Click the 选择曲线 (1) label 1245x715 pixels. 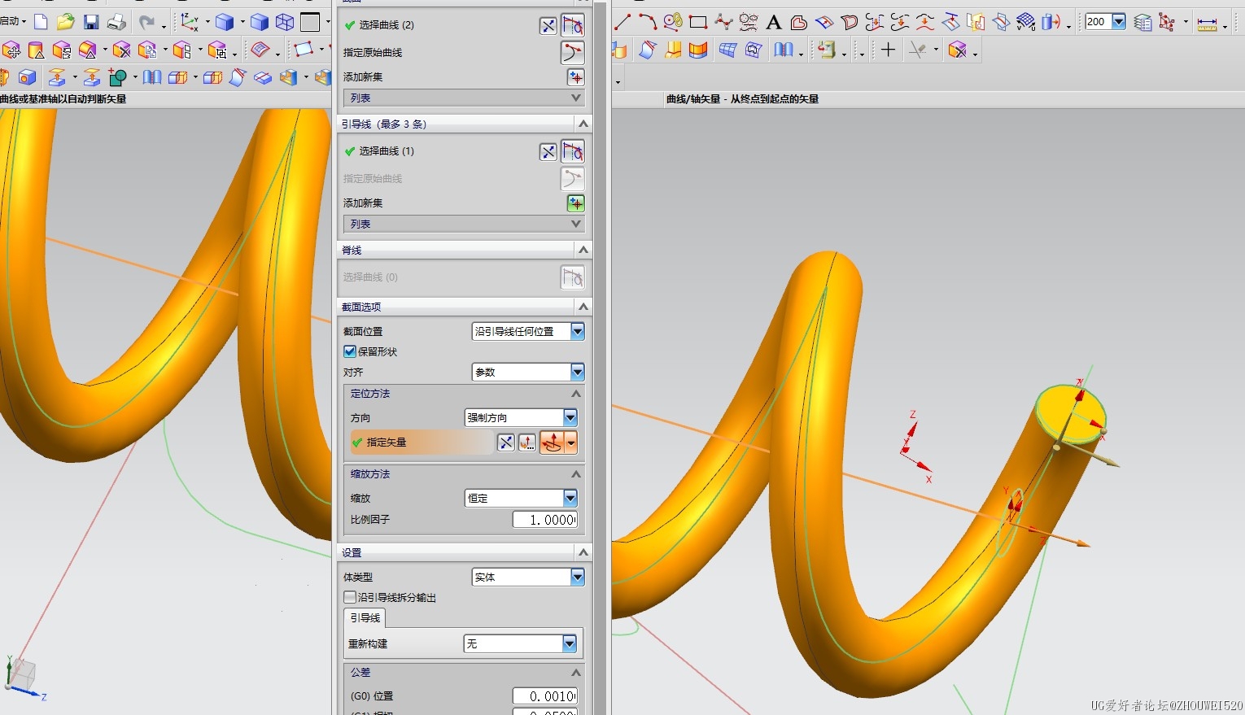(387, 151)
